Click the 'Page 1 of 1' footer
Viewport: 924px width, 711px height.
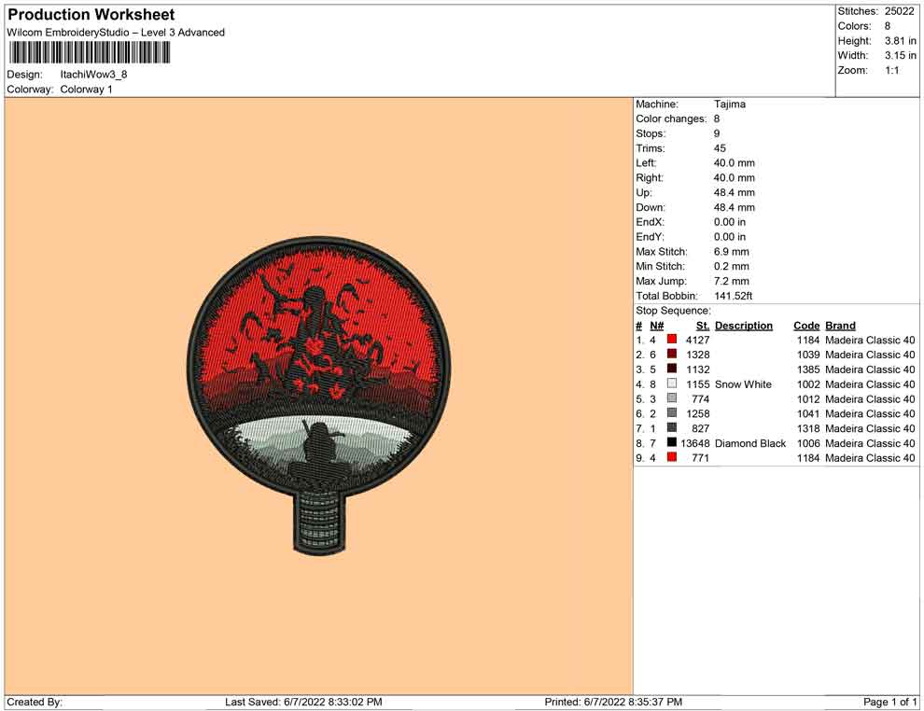(889, 703)
